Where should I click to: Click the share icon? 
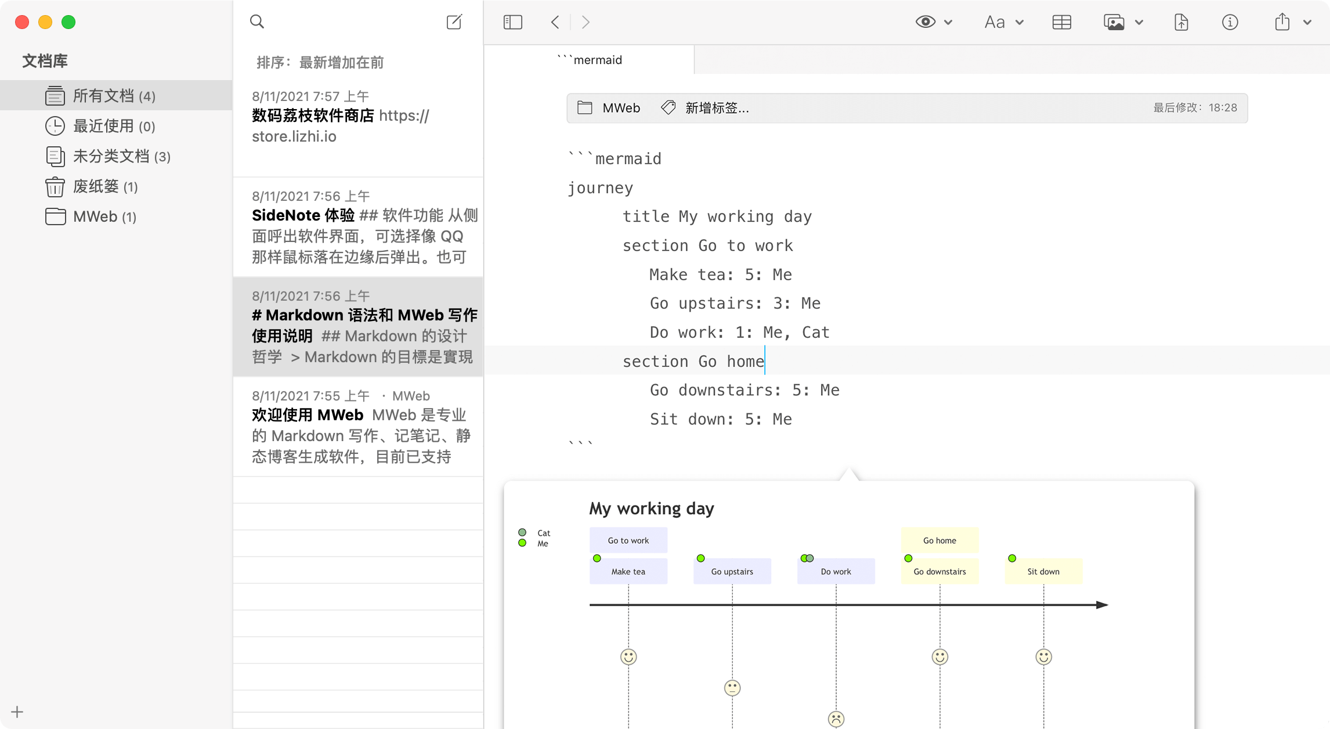point(1282,21)
